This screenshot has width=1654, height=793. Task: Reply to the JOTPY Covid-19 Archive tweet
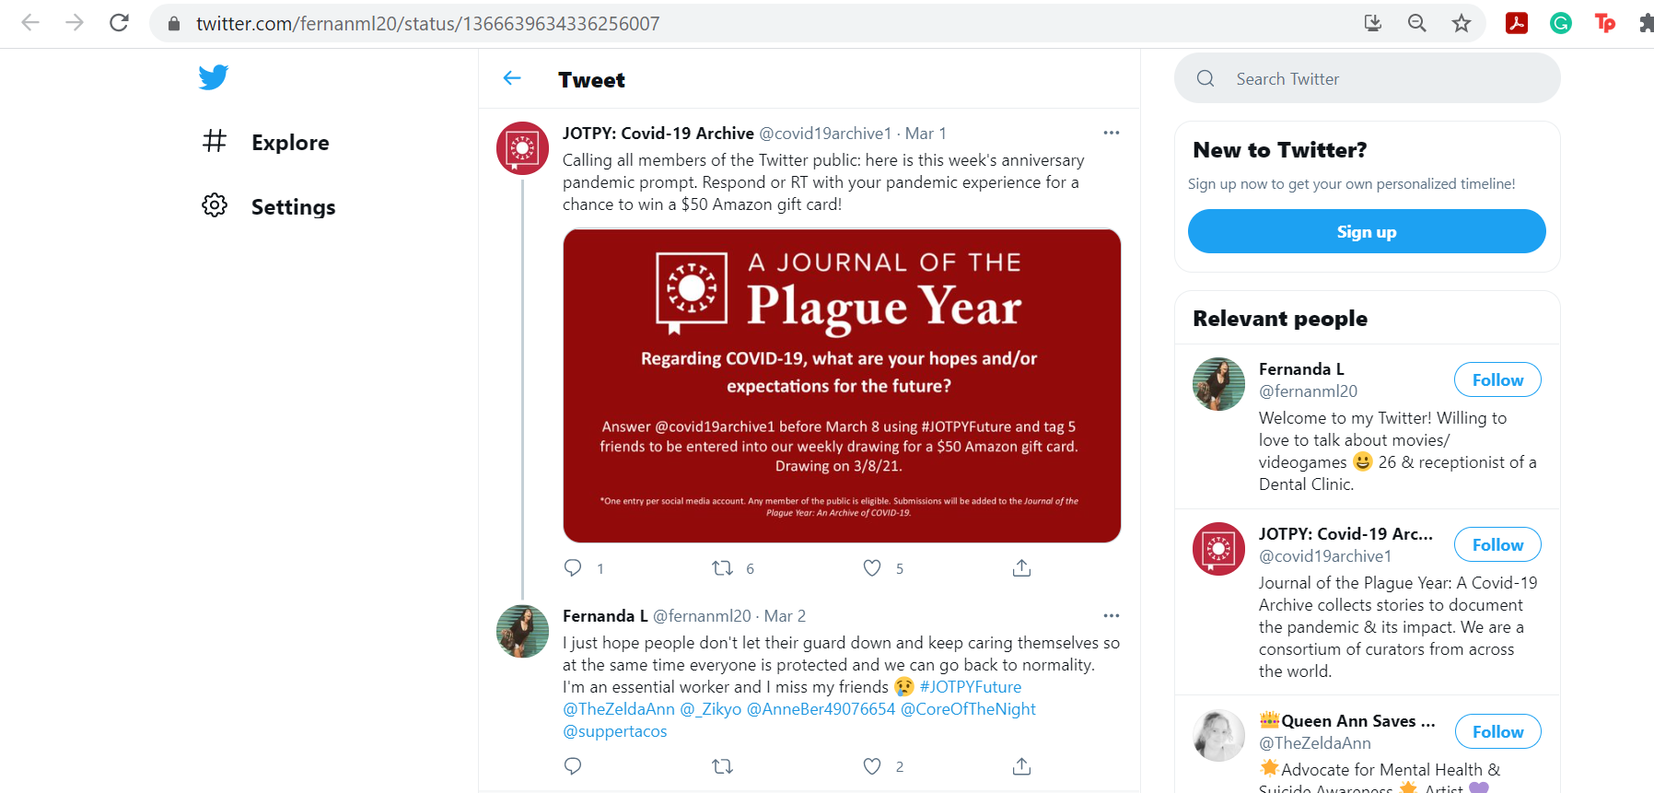click(573, 568)
